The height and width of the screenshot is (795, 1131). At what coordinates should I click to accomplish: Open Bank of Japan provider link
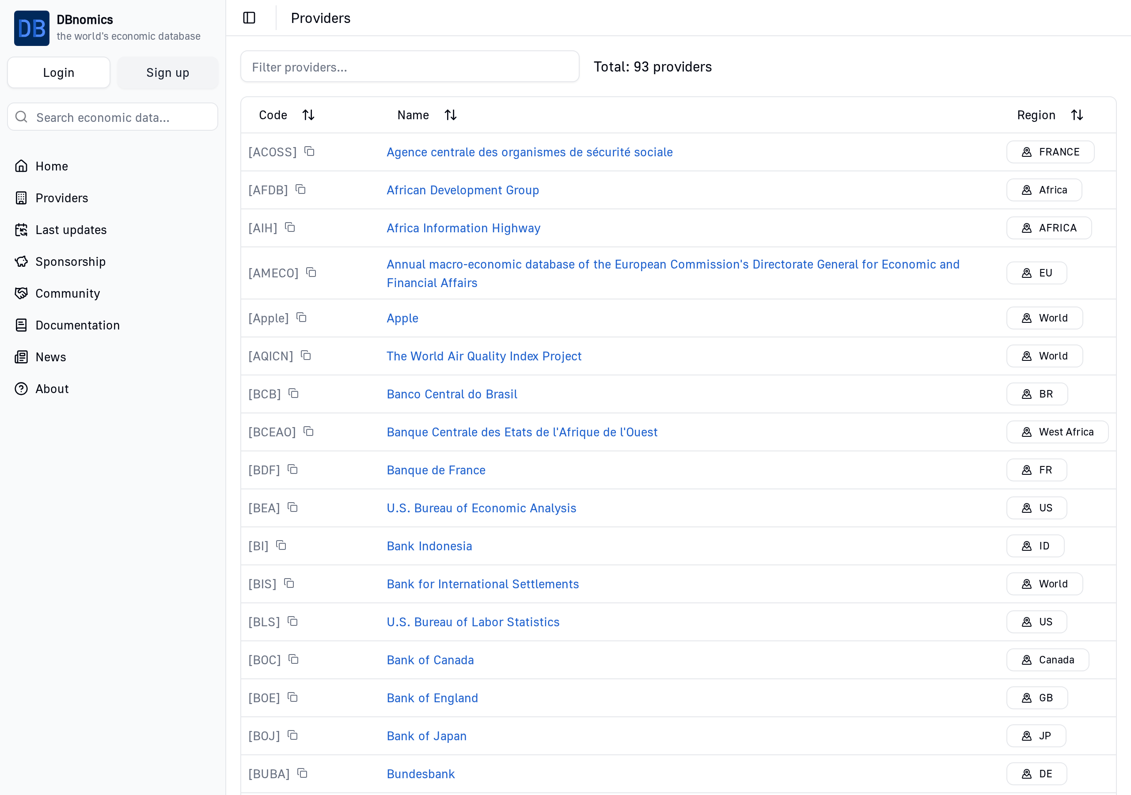[x=426, y=735]
